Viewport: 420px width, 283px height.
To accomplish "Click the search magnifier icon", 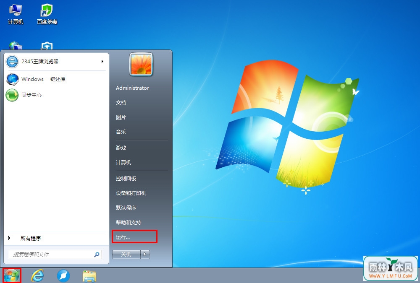I will pyautogui.click(x=97, y=254).
